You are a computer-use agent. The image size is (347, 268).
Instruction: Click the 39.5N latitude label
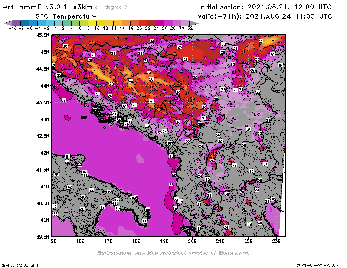[43, 237]
